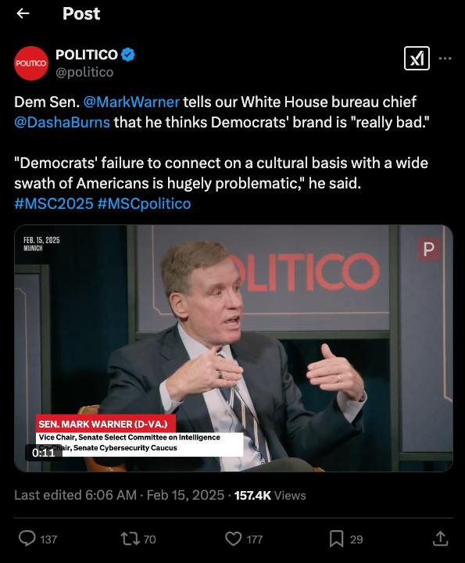Bookmark this post
The height and width of the screenshot is (563, 465).
pos(337,539)
